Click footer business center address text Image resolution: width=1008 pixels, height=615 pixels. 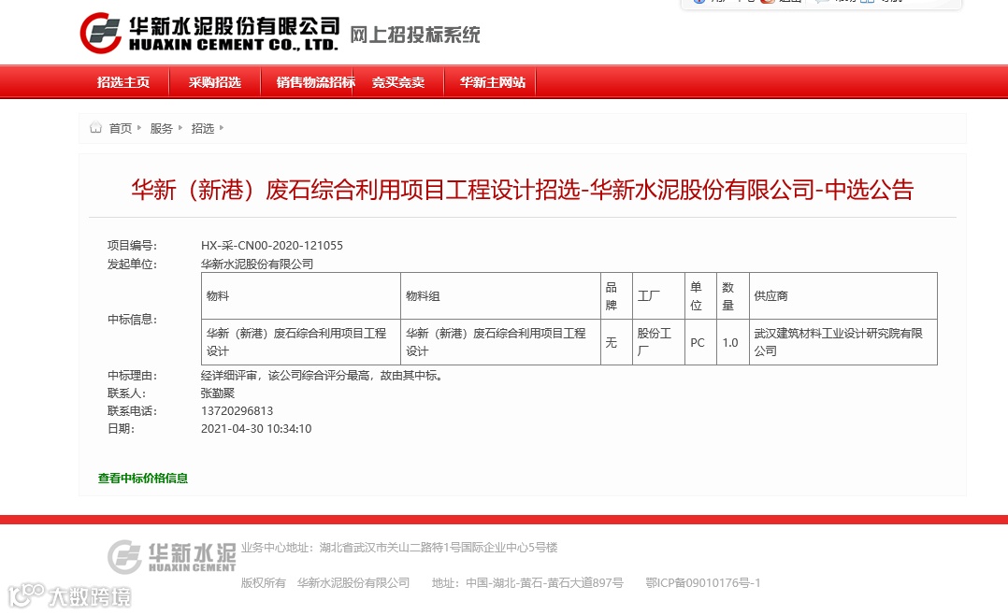pyautogui.click(x=399, y=548)
